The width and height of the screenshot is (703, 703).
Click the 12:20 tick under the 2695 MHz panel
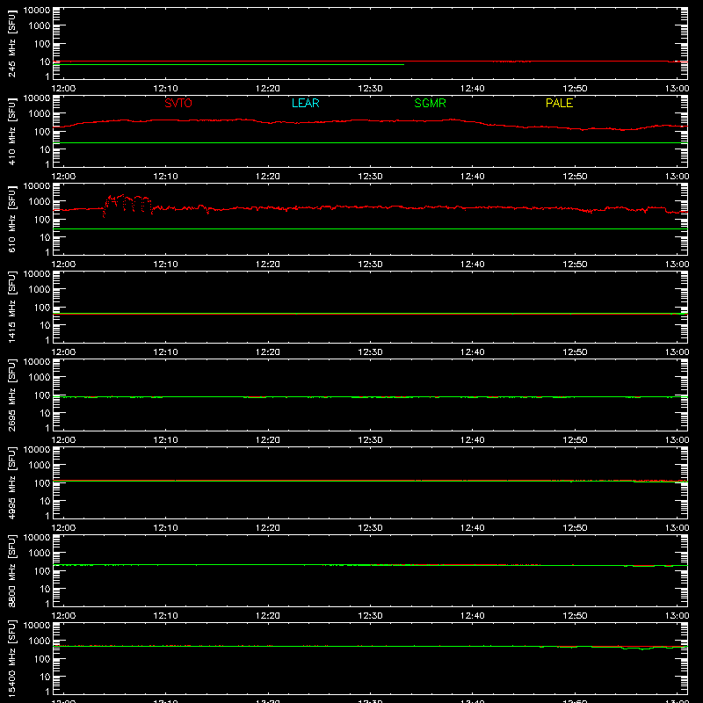pyautogui.click(x=268, y=440)
